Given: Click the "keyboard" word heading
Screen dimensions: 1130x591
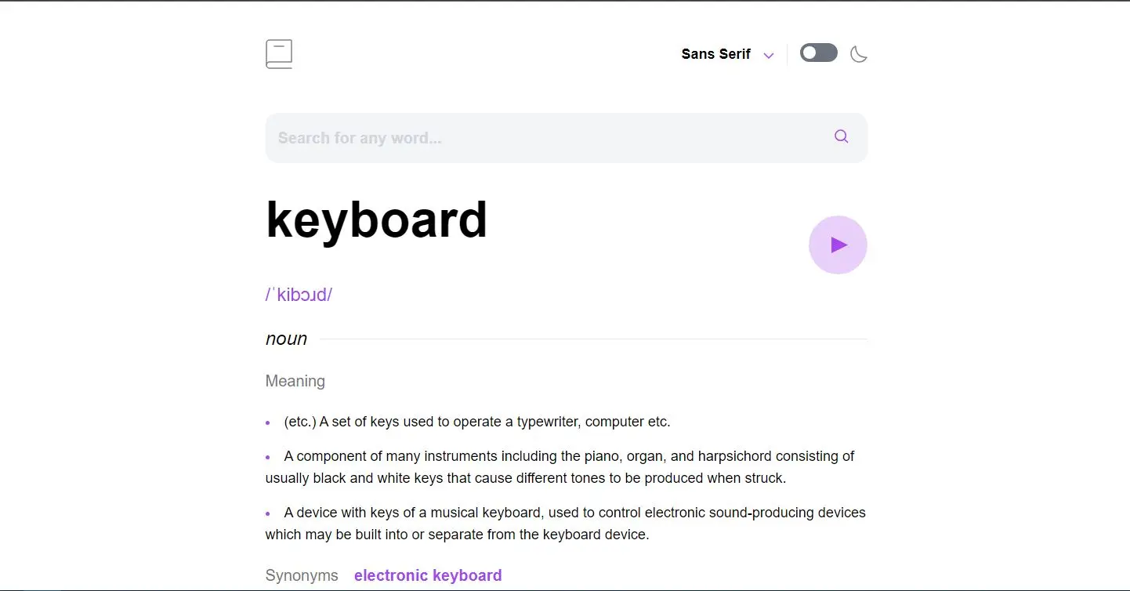Looking at the screenshot, I should pyautogui.click(x=376, y=219).
